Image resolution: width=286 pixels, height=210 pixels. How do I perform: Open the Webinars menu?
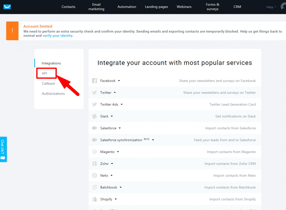184,7
